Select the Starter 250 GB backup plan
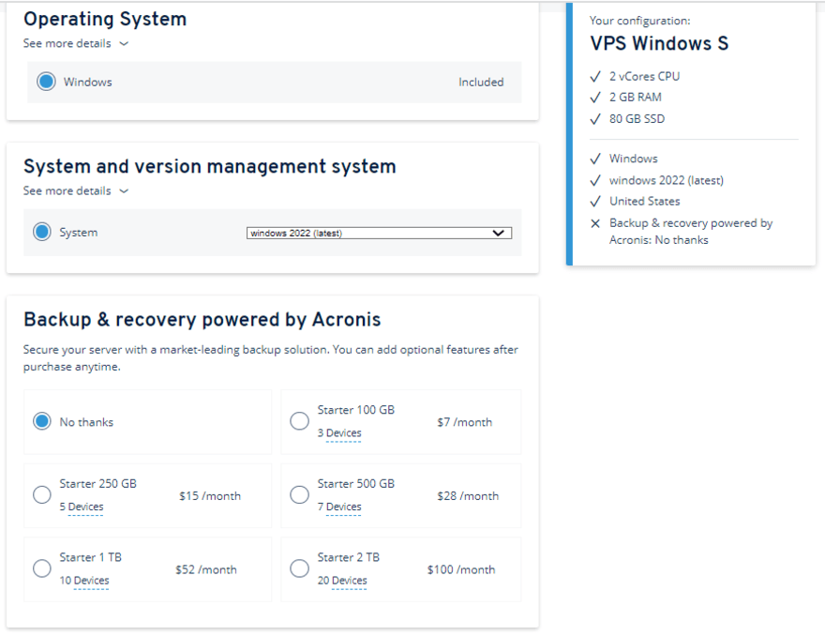The height and width of the screenshot is (636, 825). tap(42, 495)
